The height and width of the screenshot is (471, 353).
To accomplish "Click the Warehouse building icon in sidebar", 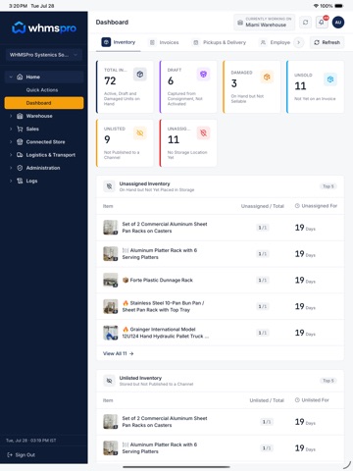I will click(x=20, y=116).
